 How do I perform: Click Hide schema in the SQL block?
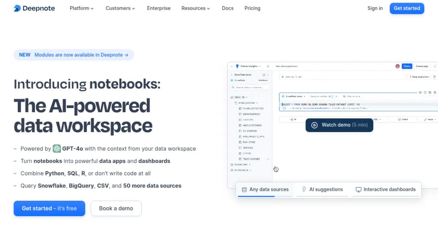click(352, 96)
